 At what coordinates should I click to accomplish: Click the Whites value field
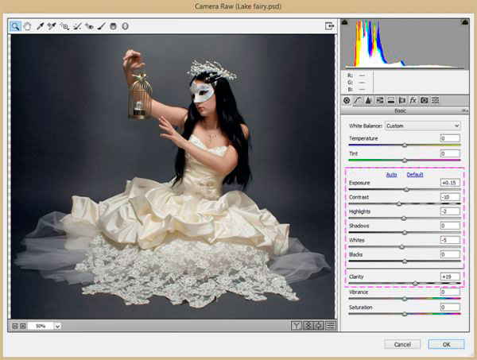[x=450, y=240]
